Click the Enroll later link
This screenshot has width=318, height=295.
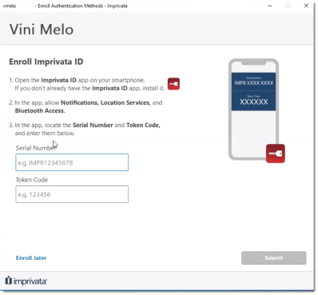(x=31, y=257)
